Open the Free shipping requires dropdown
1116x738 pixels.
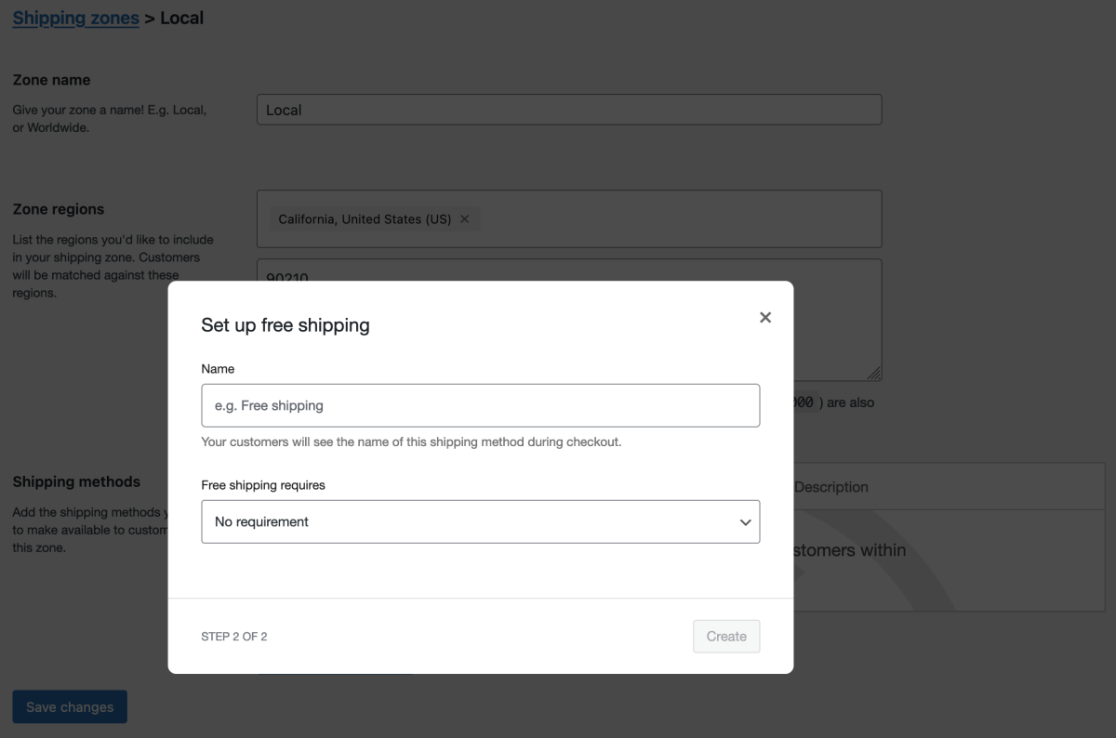click(480, 521)
